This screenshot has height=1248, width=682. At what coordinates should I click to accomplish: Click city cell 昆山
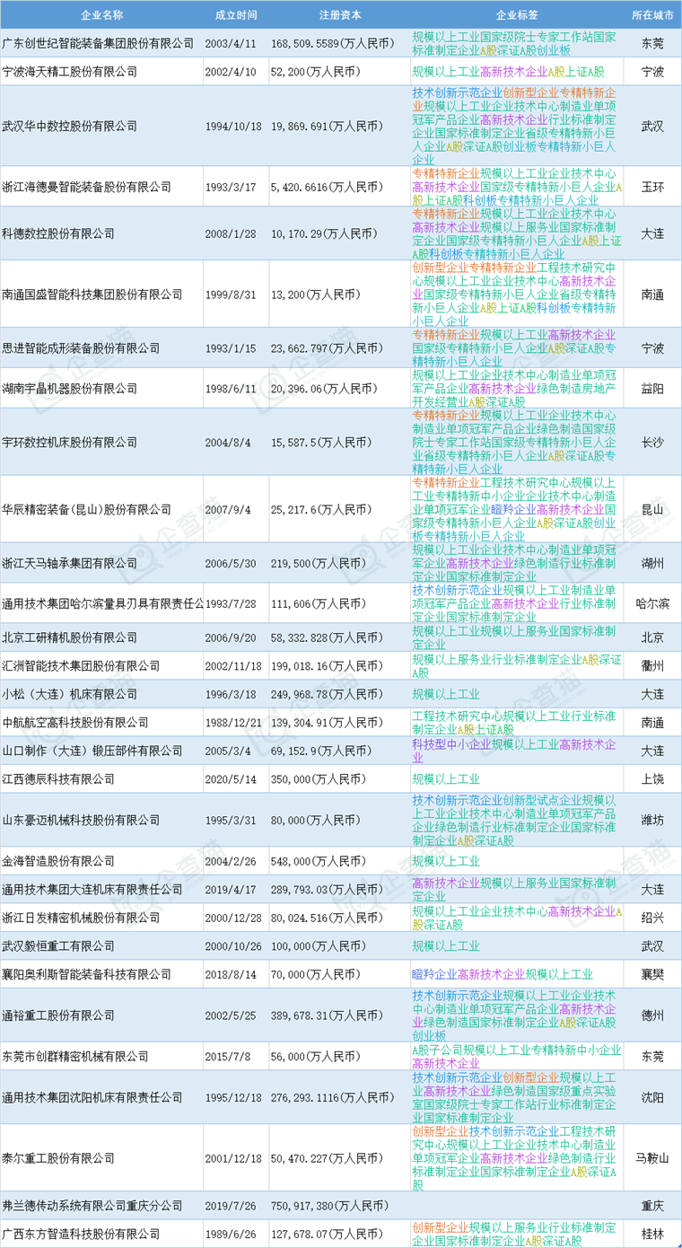pyautogui.click(x=652, y=509)
